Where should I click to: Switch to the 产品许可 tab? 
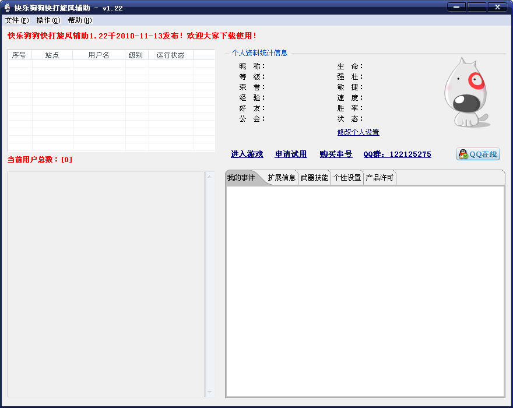(x=380, y=178)
